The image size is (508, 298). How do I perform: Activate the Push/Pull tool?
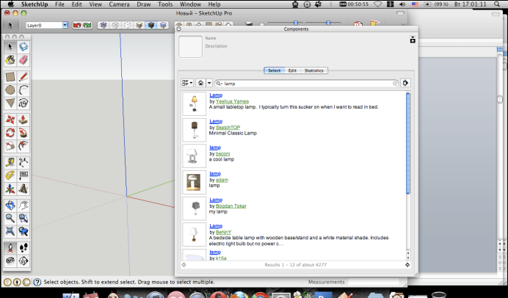point(23,118)
